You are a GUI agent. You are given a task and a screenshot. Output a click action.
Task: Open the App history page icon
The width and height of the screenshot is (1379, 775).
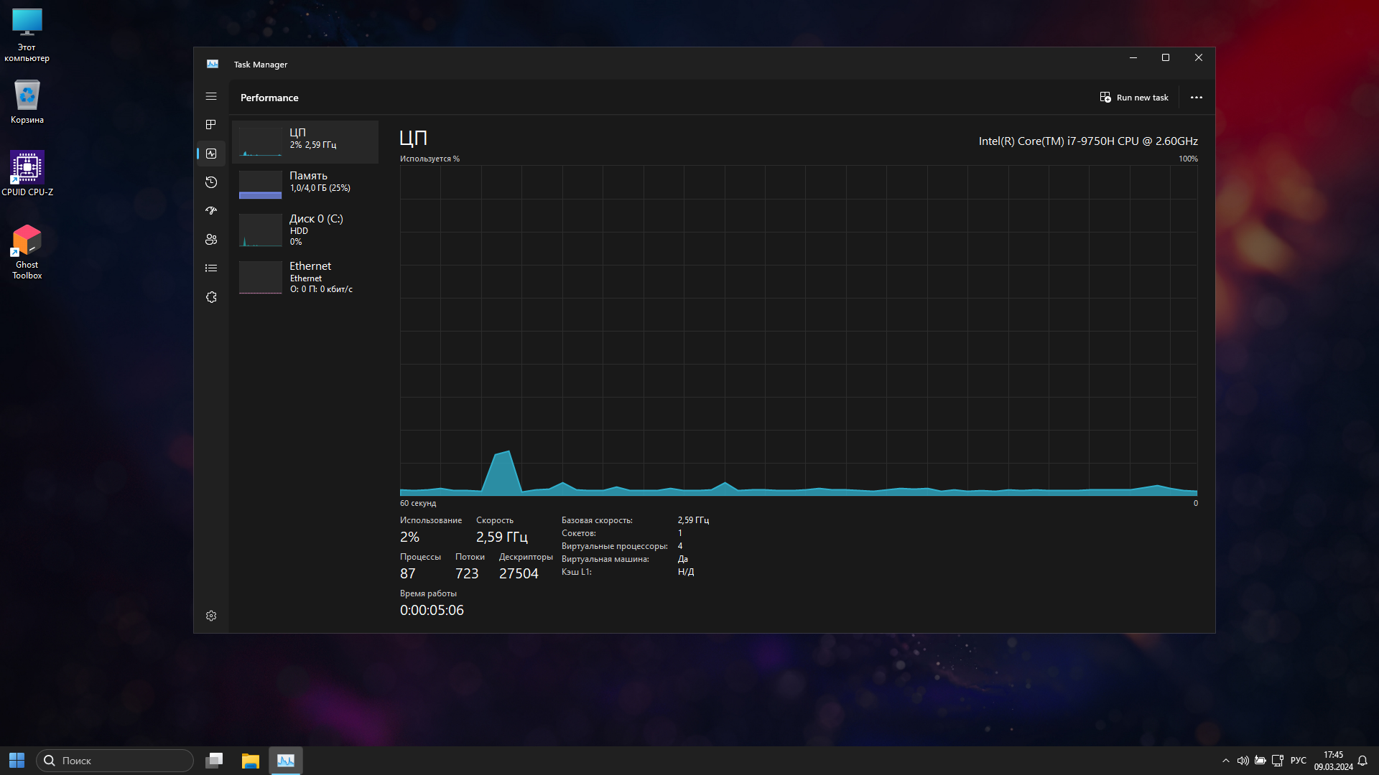(x=211, y=182)
